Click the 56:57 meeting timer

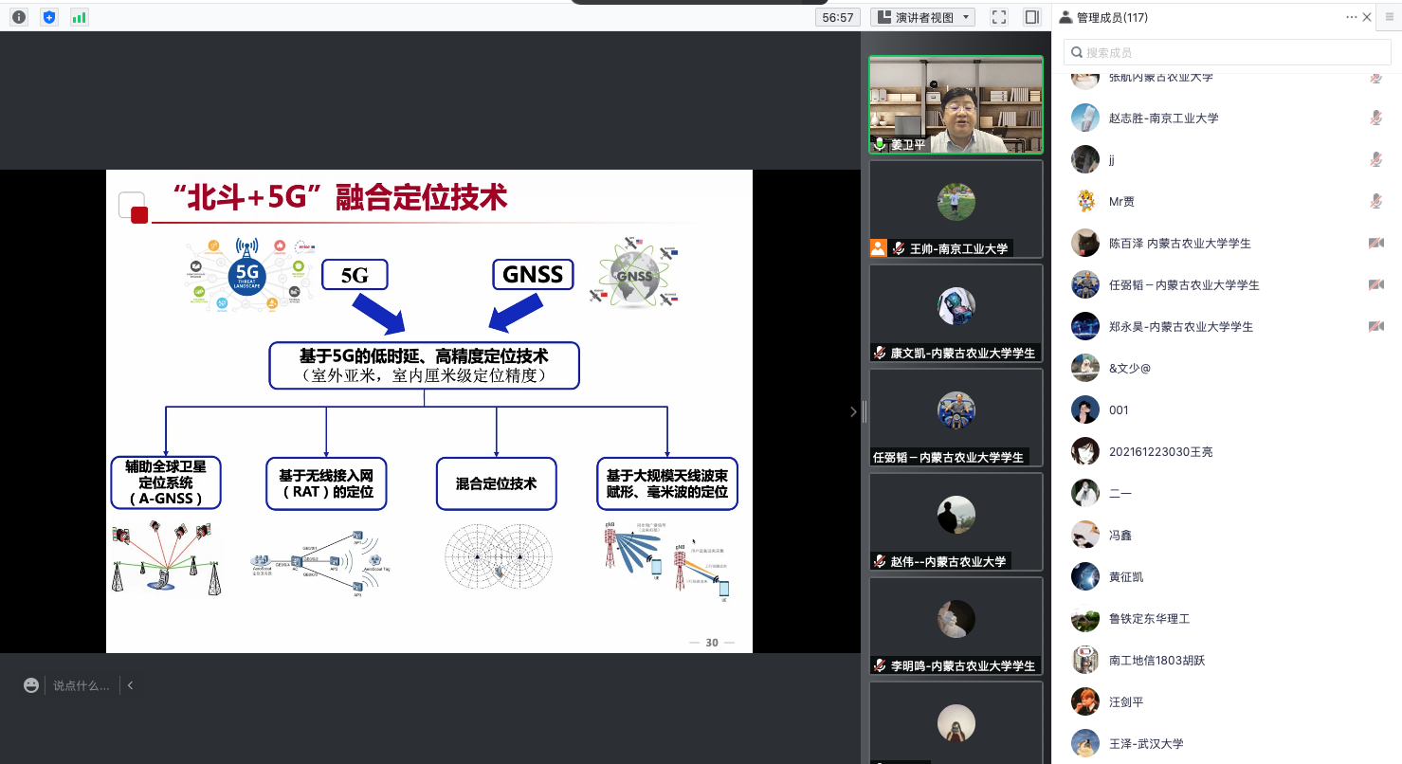[838, 17]
